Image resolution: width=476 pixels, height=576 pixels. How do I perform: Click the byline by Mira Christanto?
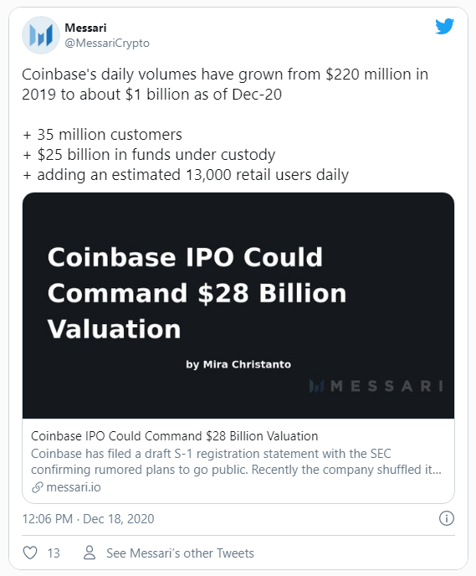238,364
